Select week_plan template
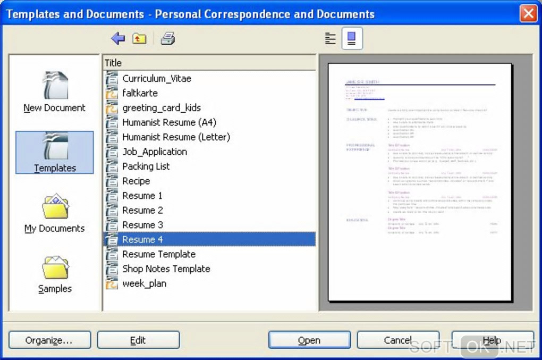The image size is (542, 360). (209, 283)
